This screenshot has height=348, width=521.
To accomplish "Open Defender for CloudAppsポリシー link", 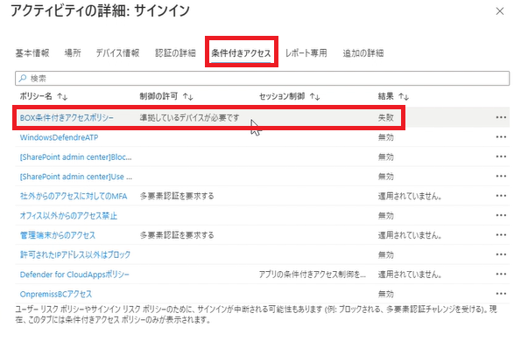I will tap(74, 275).
